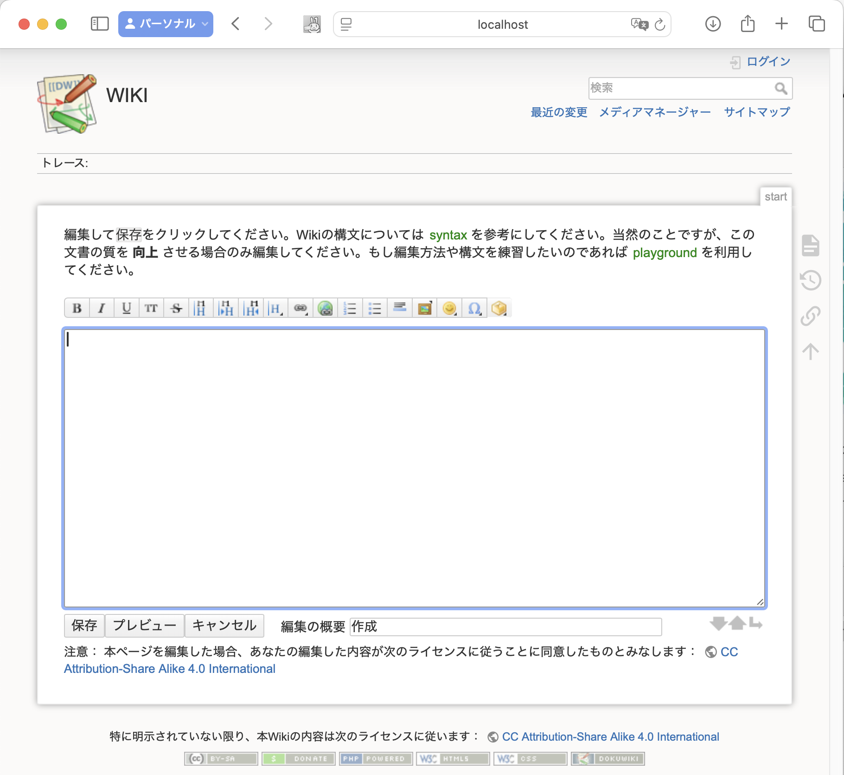Select the start page tab
Image resolution: width=844 pixels, height=775 pixels.
click(x=776, y=196)
